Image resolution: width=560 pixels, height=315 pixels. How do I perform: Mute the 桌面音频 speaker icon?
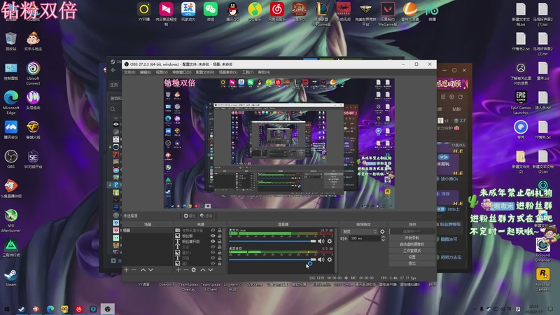321,260
